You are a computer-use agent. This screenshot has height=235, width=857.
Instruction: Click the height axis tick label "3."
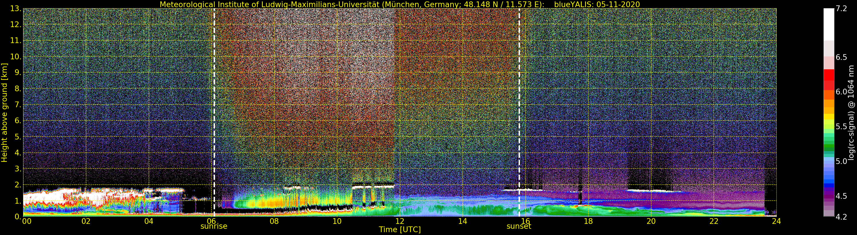18,169
